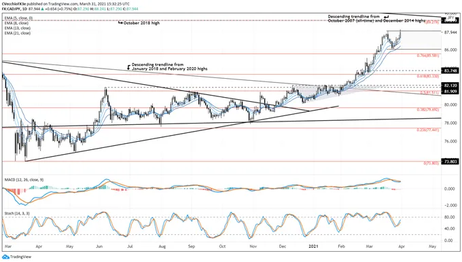Click the MACD (12, 26, close, 9) legend

coord(24,180)
